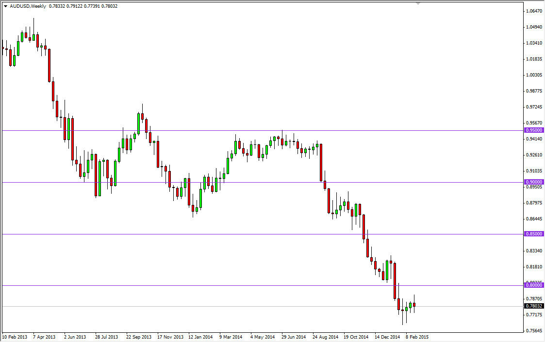Click the gray chart shift marker triangle
Image resolution: width=545 pixels, height=342 pixels.
[417, 3]
